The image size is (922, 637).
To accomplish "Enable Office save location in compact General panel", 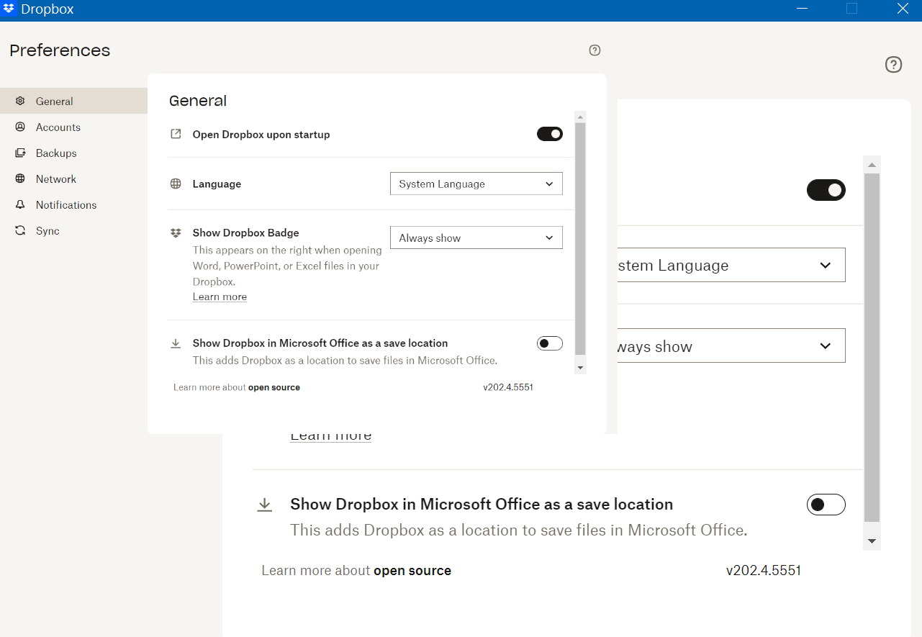I will click(550, 343).
